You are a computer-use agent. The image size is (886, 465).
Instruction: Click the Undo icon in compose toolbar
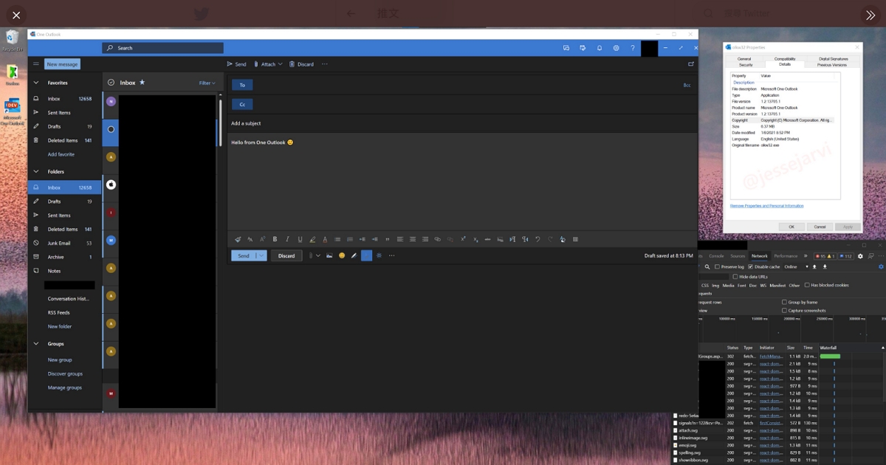[538, 239]
